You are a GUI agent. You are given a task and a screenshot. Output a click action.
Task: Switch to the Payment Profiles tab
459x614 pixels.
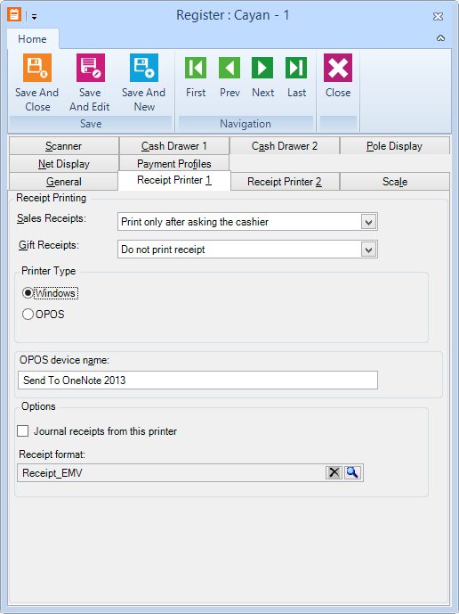pos(174,164)
